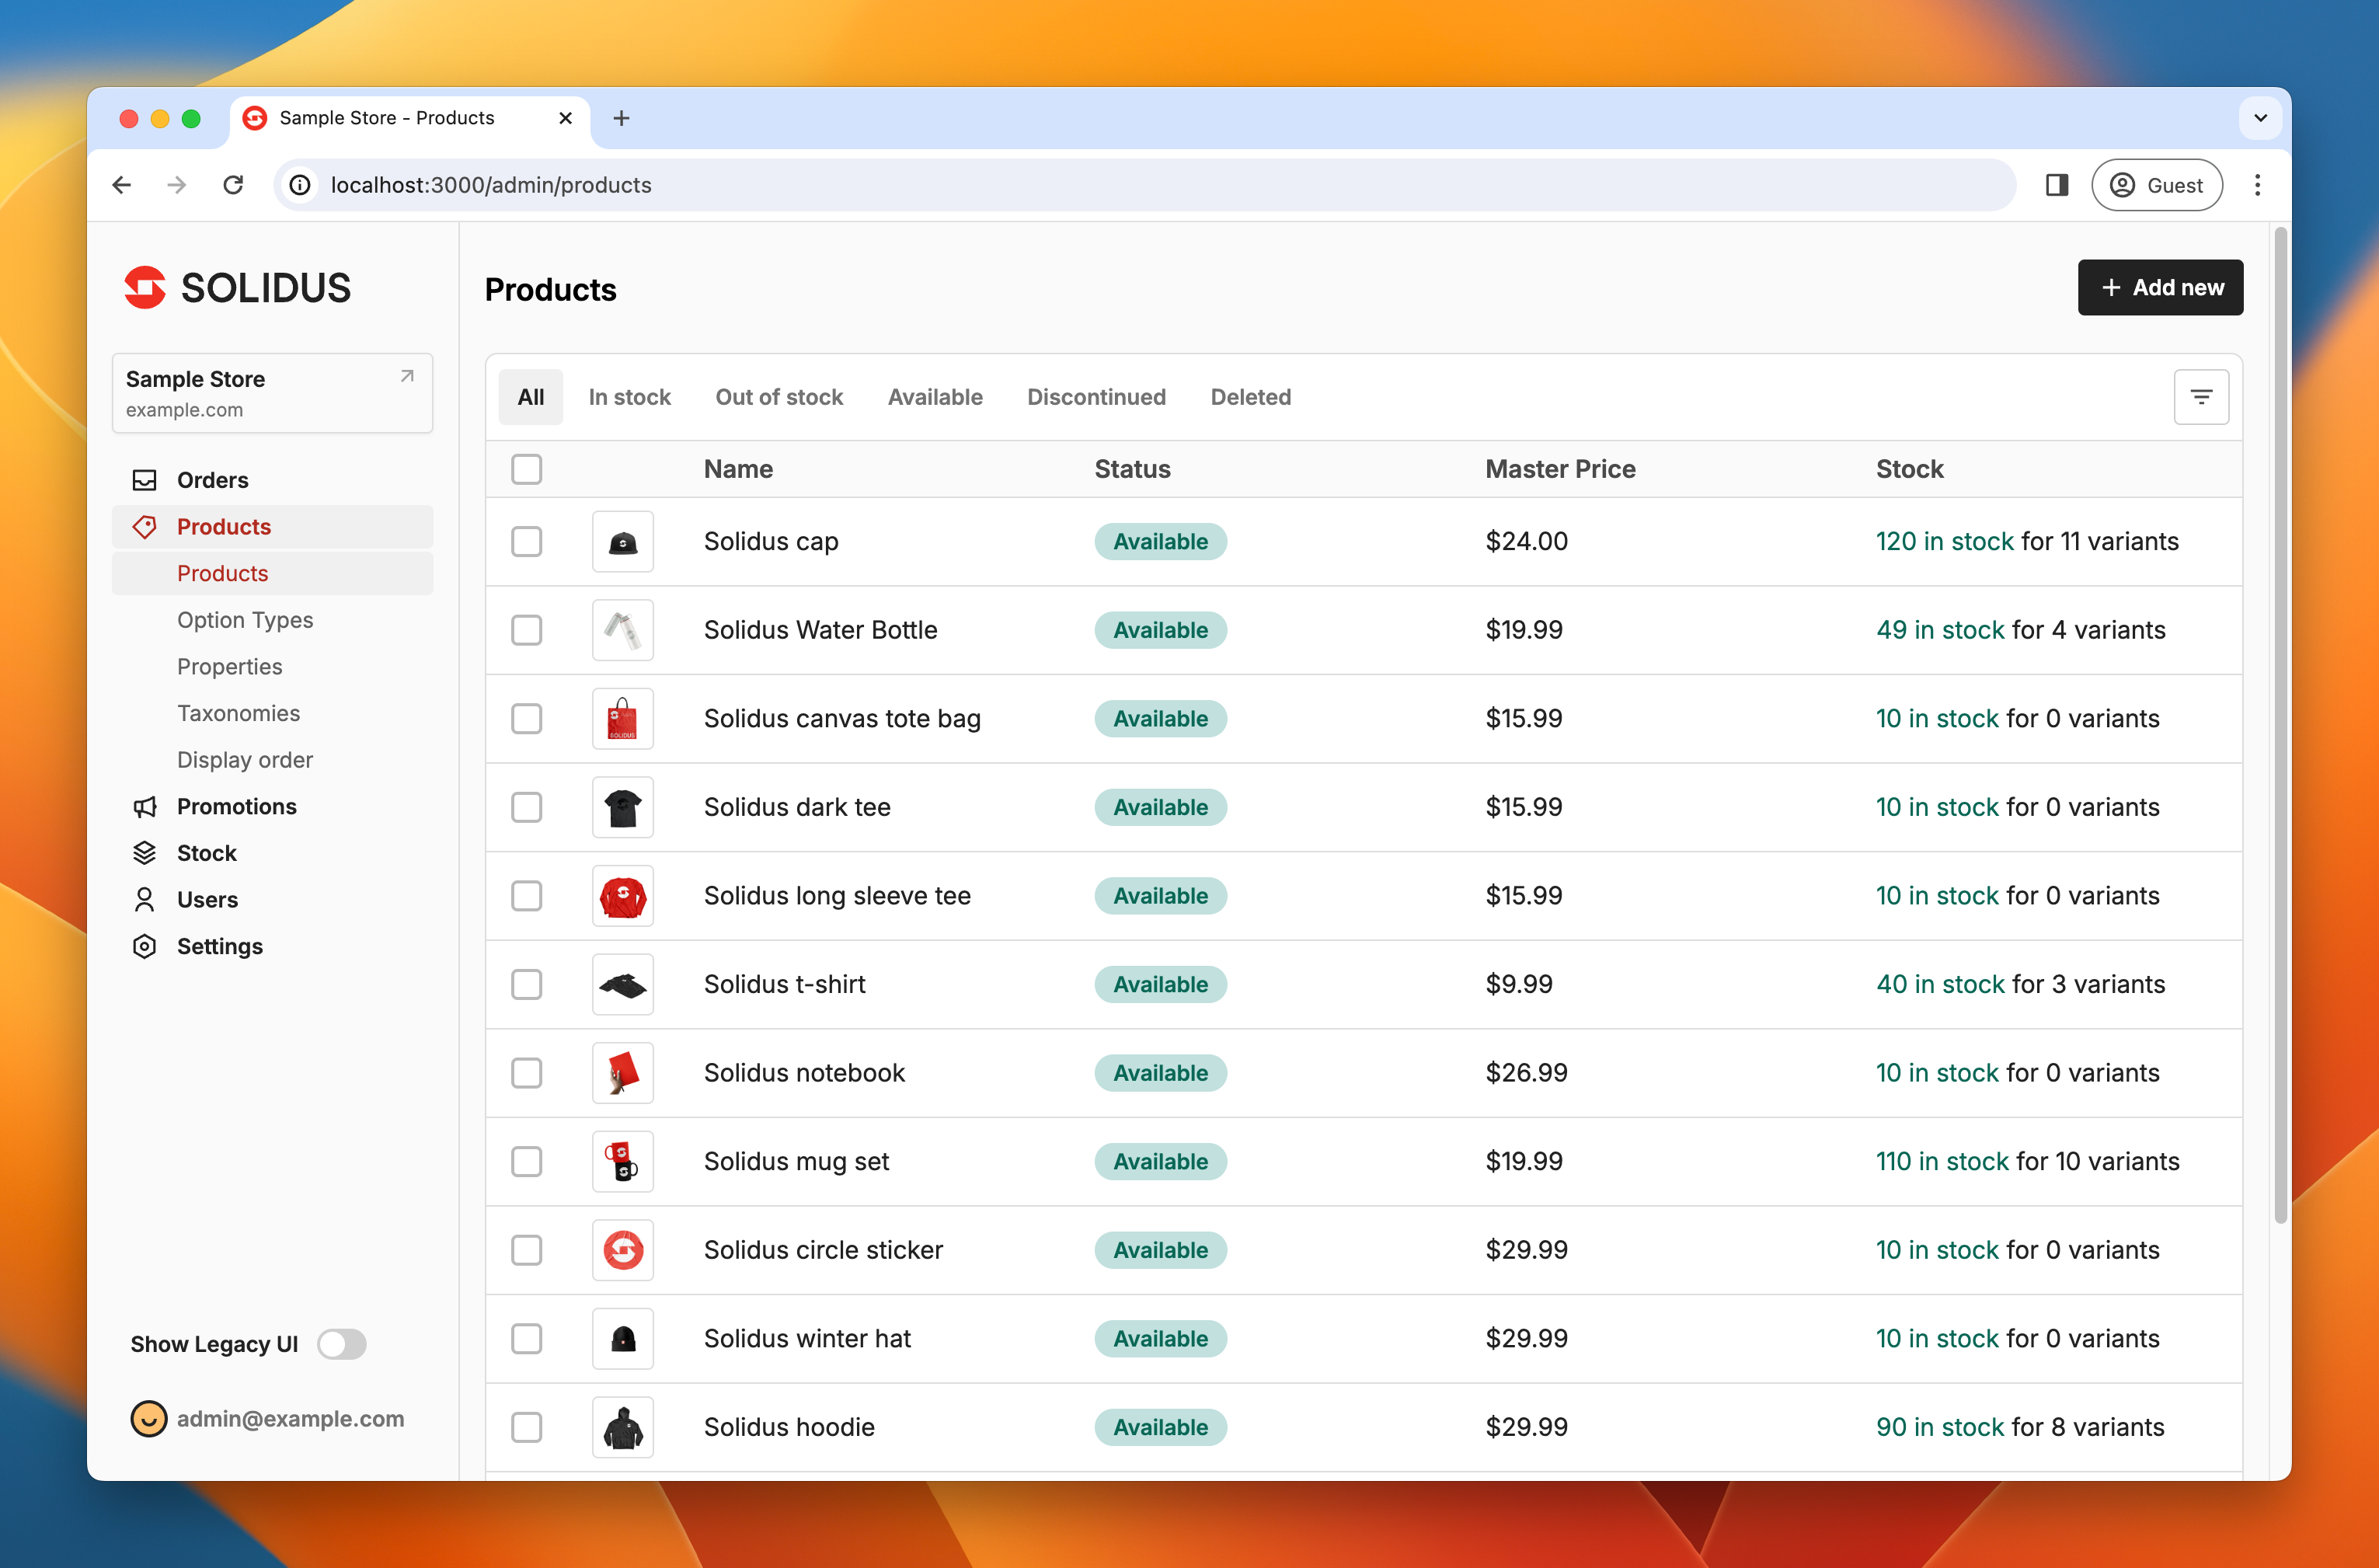2379x1568 pixels.
Task: Click admin@example.com account label
Action: (291, 1418)
